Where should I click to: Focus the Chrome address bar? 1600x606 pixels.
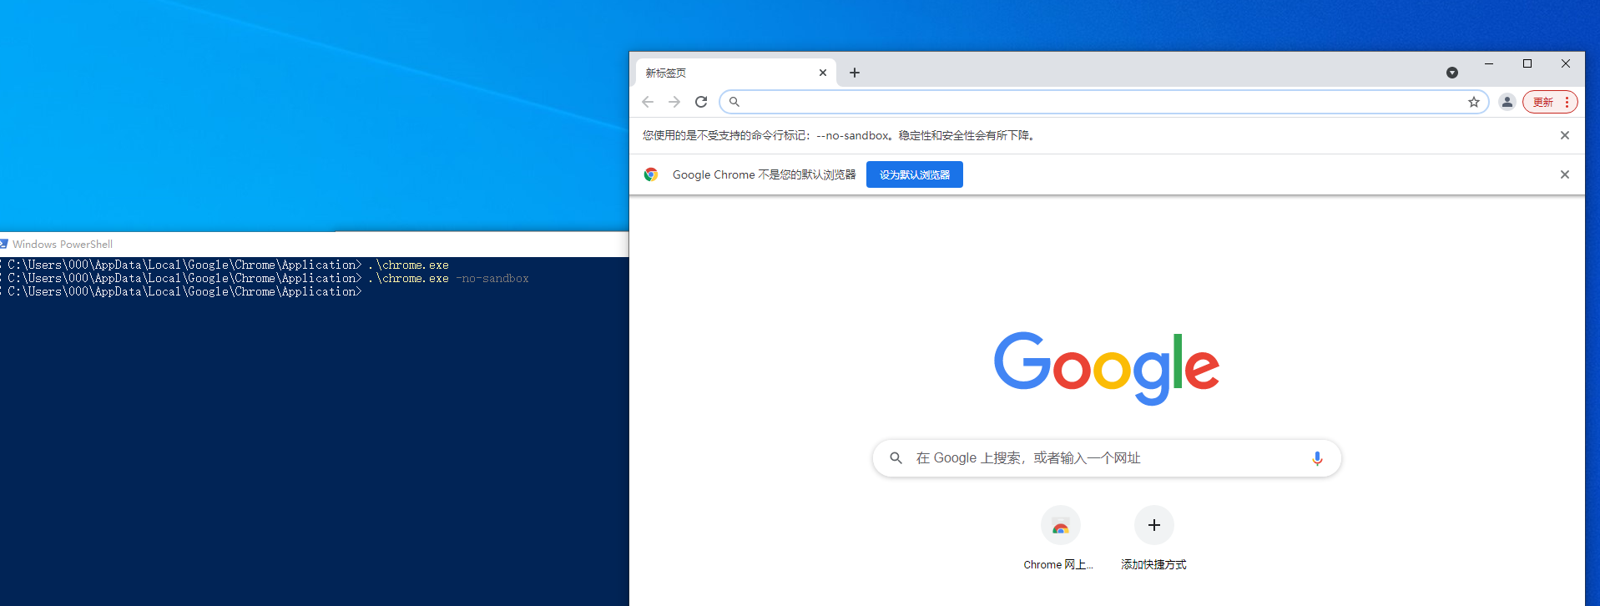pyautogui.click(x=1103, y=102)
